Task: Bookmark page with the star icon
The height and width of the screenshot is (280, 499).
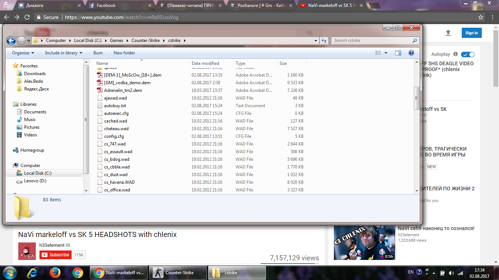Action: point(481,17)
